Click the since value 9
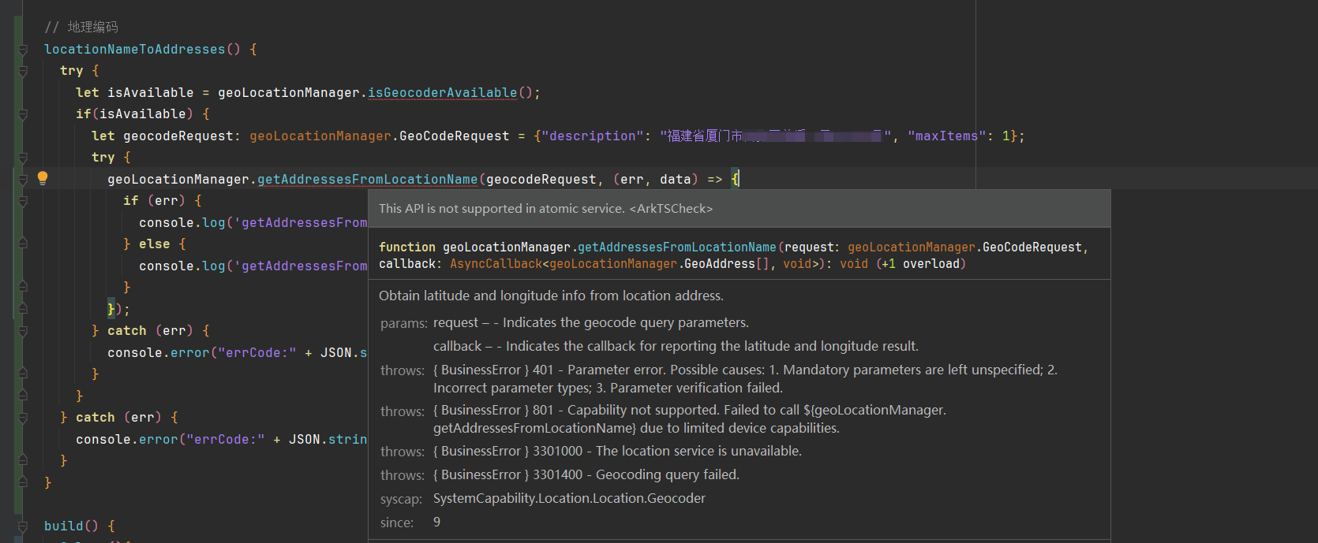 (436, 523)
